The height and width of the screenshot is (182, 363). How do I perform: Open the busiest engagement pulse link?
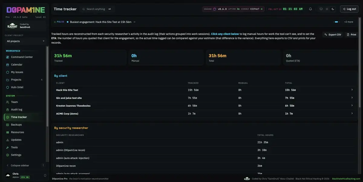(103, 22)
